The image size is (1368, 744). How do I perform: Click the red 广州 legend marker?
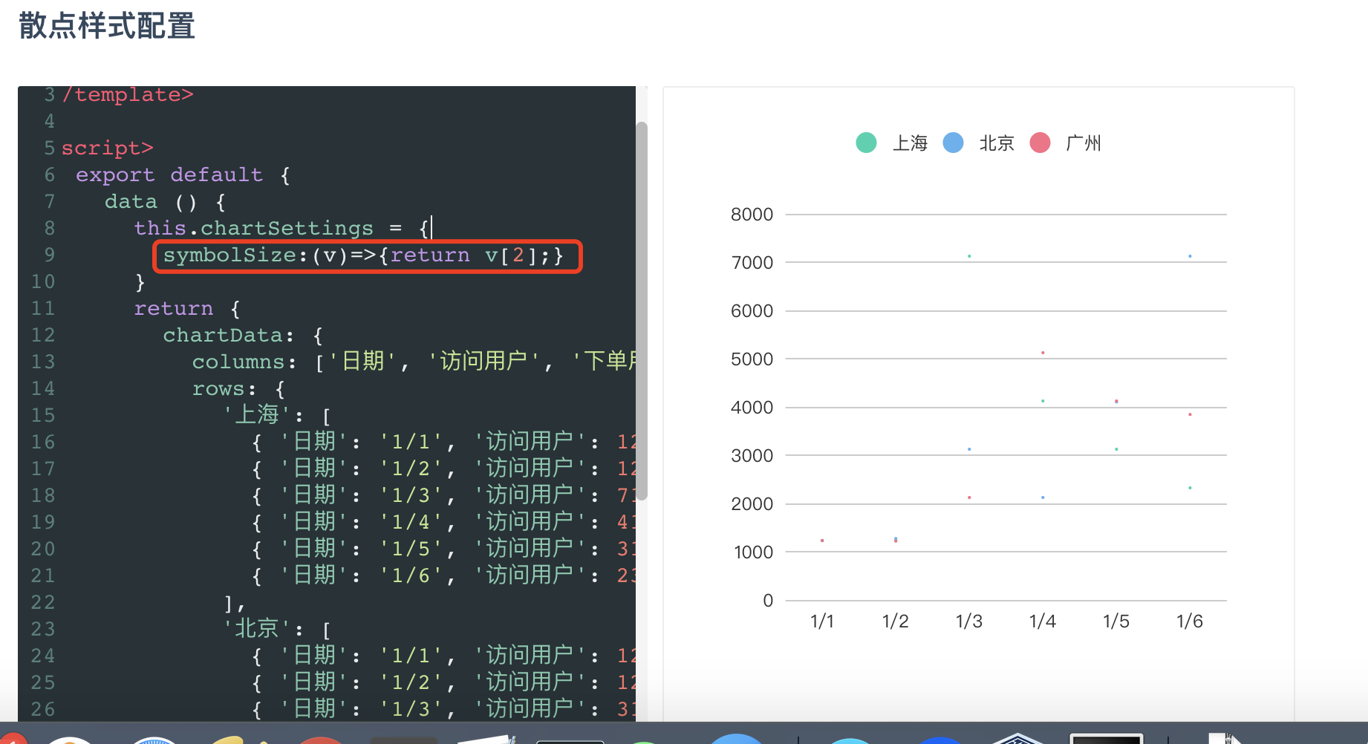1040,143
